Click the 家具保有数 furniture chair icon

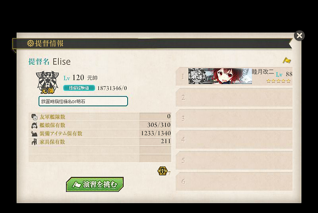(34, 142)
